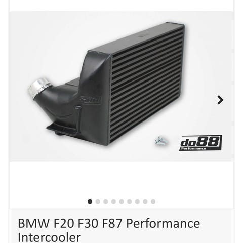Click the small bolts beside do88 logo
The width and height of the screenshot is (243, 243).
click(x=161, y=141)
